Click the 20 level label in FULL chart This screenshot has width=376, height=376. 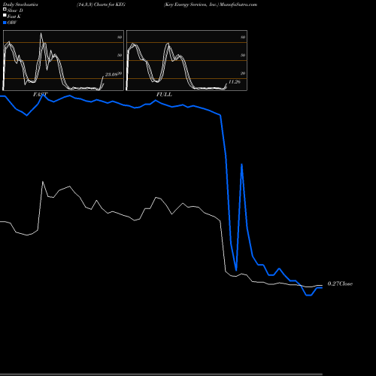point(243,73)
